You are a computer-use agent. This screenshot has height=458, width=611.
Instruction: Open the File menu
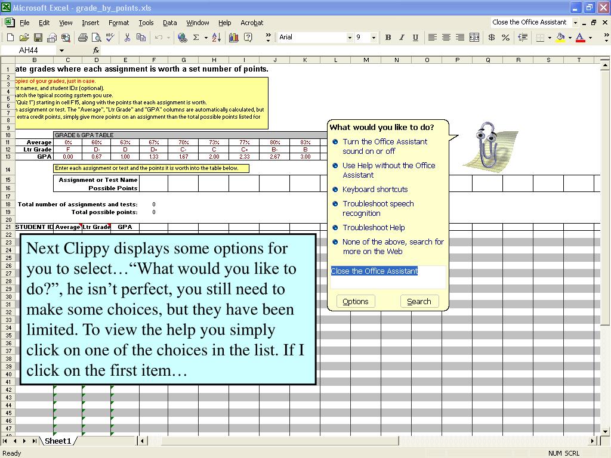pyautogui.click(x=24, y=23)
